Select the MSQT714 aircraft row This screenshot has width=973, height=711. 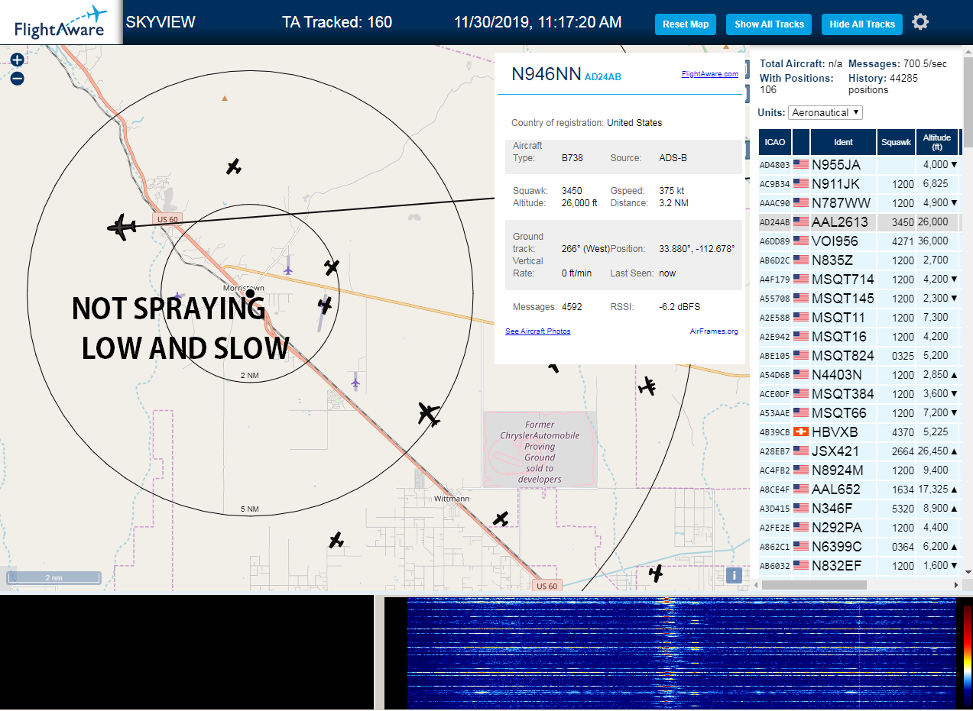coord(859,280)
